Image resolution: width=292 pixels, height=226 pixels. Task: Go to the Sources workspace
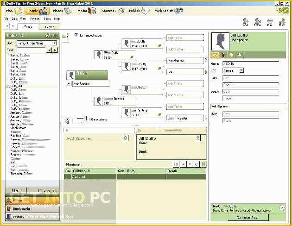click(x=113, y=11)
